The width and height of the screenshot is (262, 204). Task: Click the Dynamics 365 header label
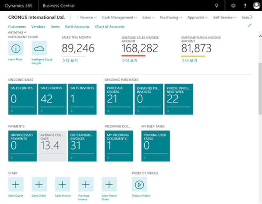coord(19,6)
